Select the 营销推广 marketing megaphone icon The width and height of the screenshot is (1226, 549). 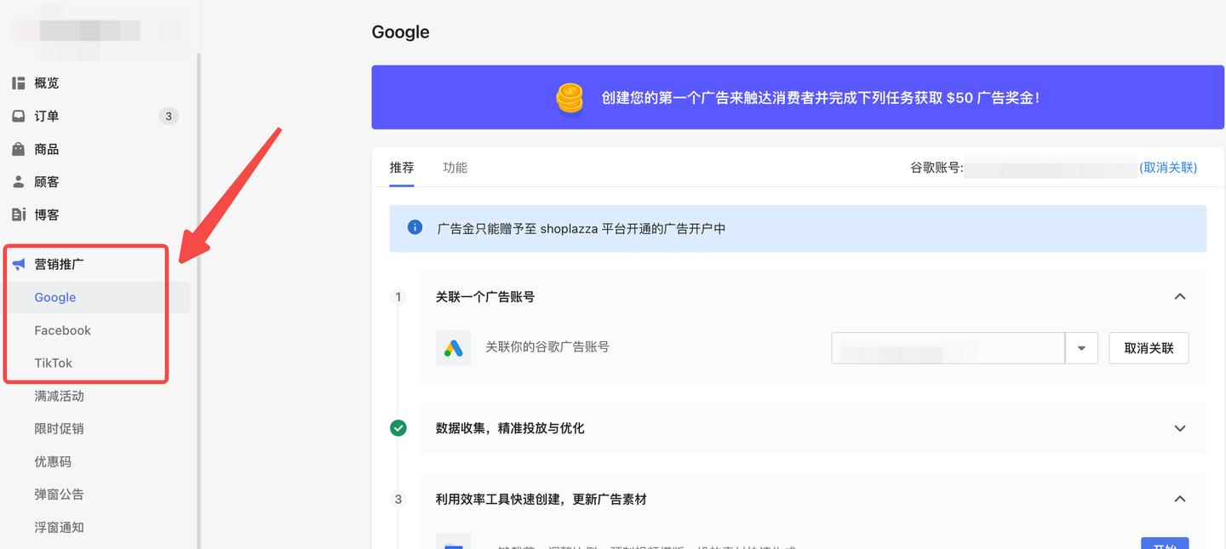click(19, 264)
